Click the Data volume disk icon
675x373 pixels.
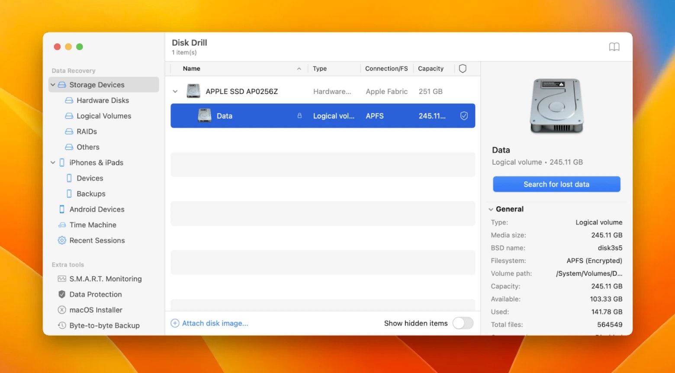tap(205, 116)
